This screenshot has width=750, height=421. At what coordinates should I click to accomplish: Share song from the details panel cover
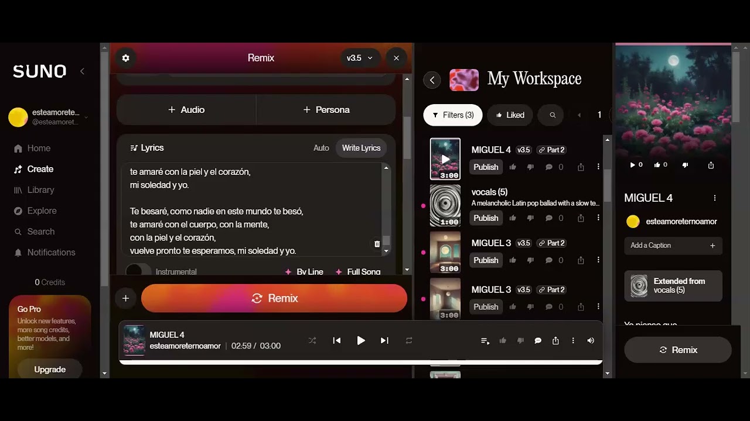tap(711, 165)
